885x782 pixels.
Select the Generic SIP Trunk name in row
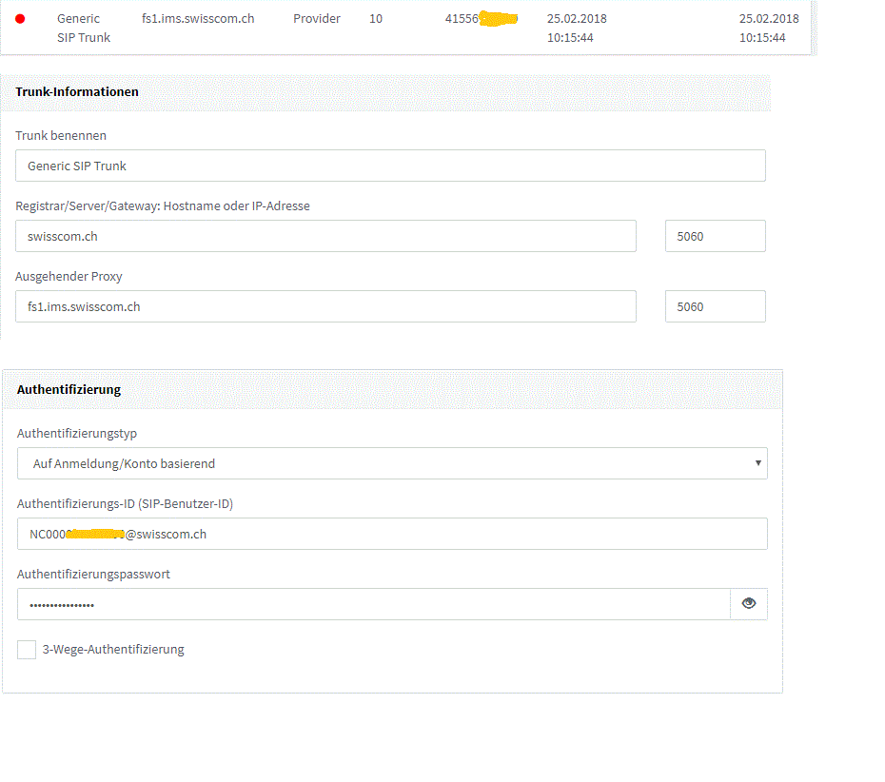point(83,28)
